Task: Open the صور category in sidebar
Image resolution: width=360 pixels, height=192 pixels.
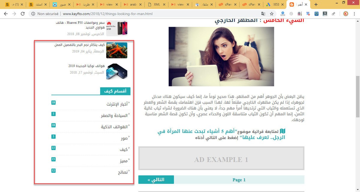Action: [124, 138]
